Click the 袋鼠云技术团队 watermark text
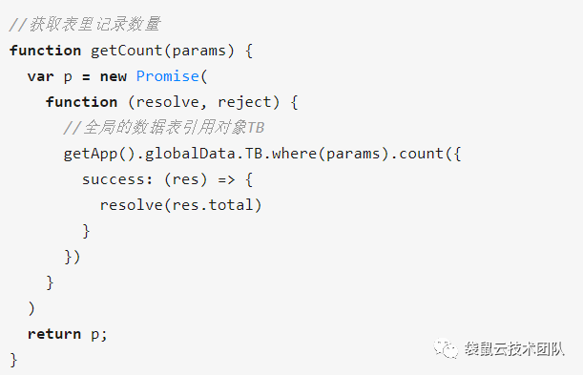 pyautogui.click(x=514, y=349)
